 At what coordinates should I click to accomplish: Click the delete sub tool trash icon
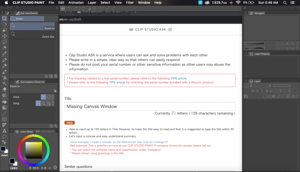(56, 76)
